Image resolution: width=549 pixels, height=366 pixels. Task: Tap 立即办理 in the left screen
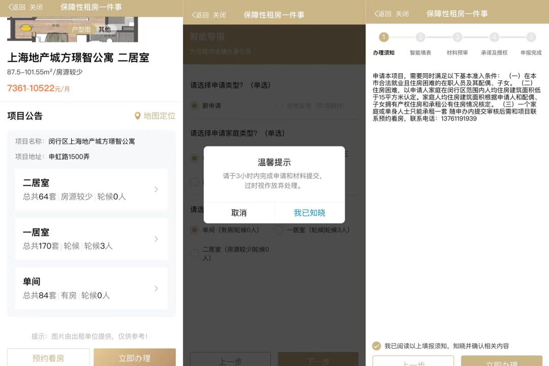pos(135,357)
